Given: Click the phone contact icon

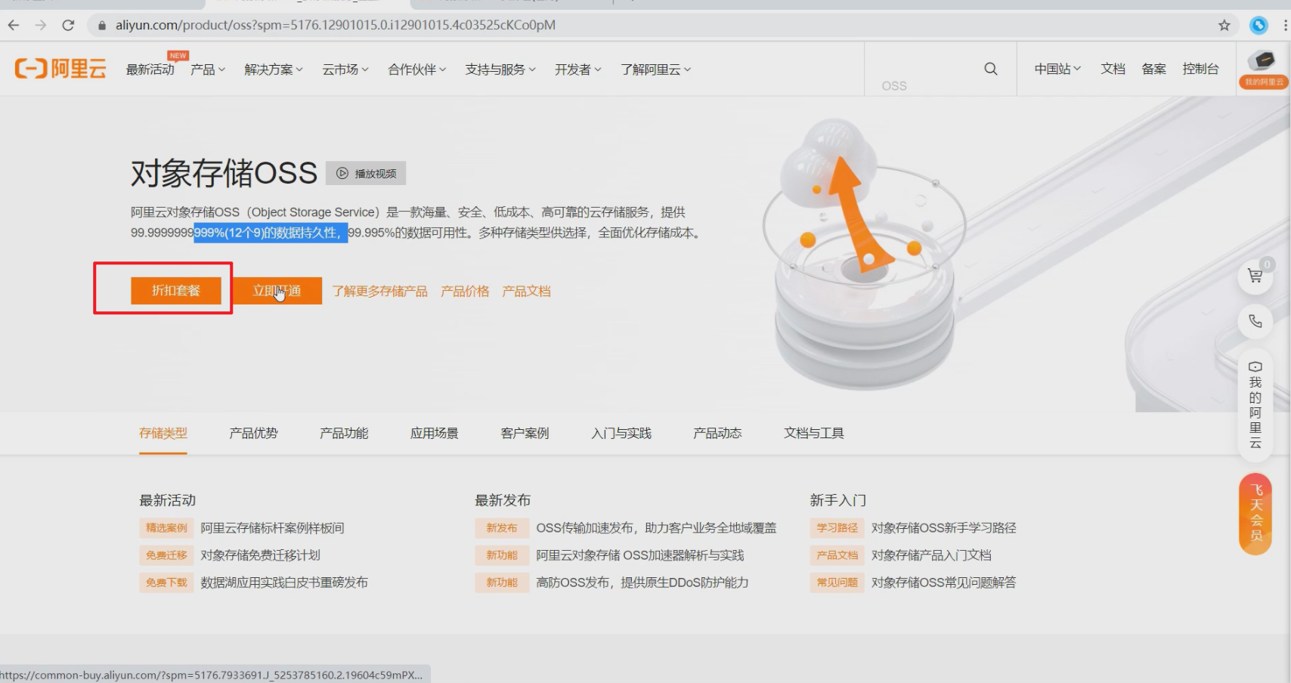Looking at the screenshot, I should 1255,321.
